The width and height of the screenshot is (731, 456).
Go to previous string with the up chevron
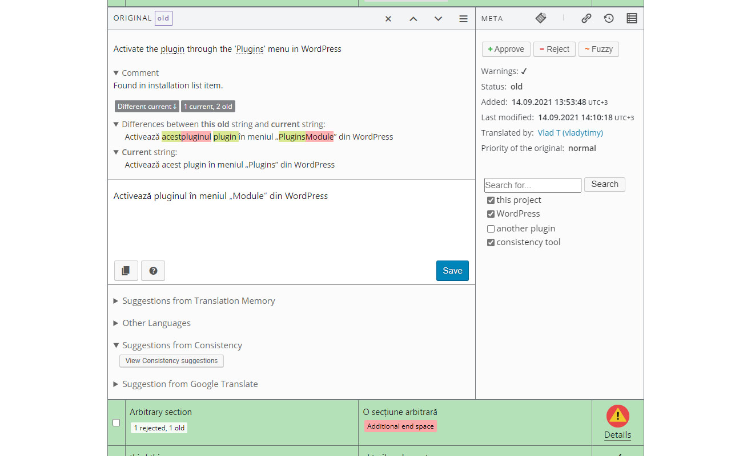coord(413,18)
